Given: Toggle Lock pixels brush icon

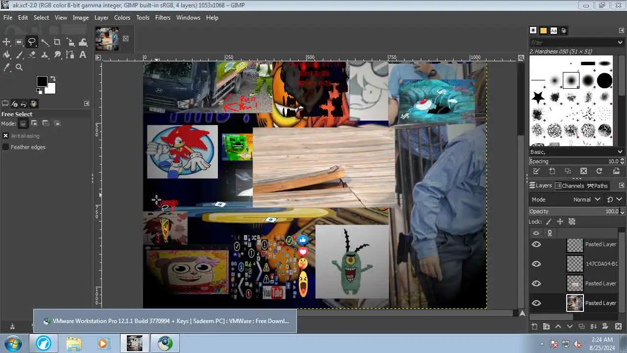Looking at the screenshot, I should (x=549, y=222).
